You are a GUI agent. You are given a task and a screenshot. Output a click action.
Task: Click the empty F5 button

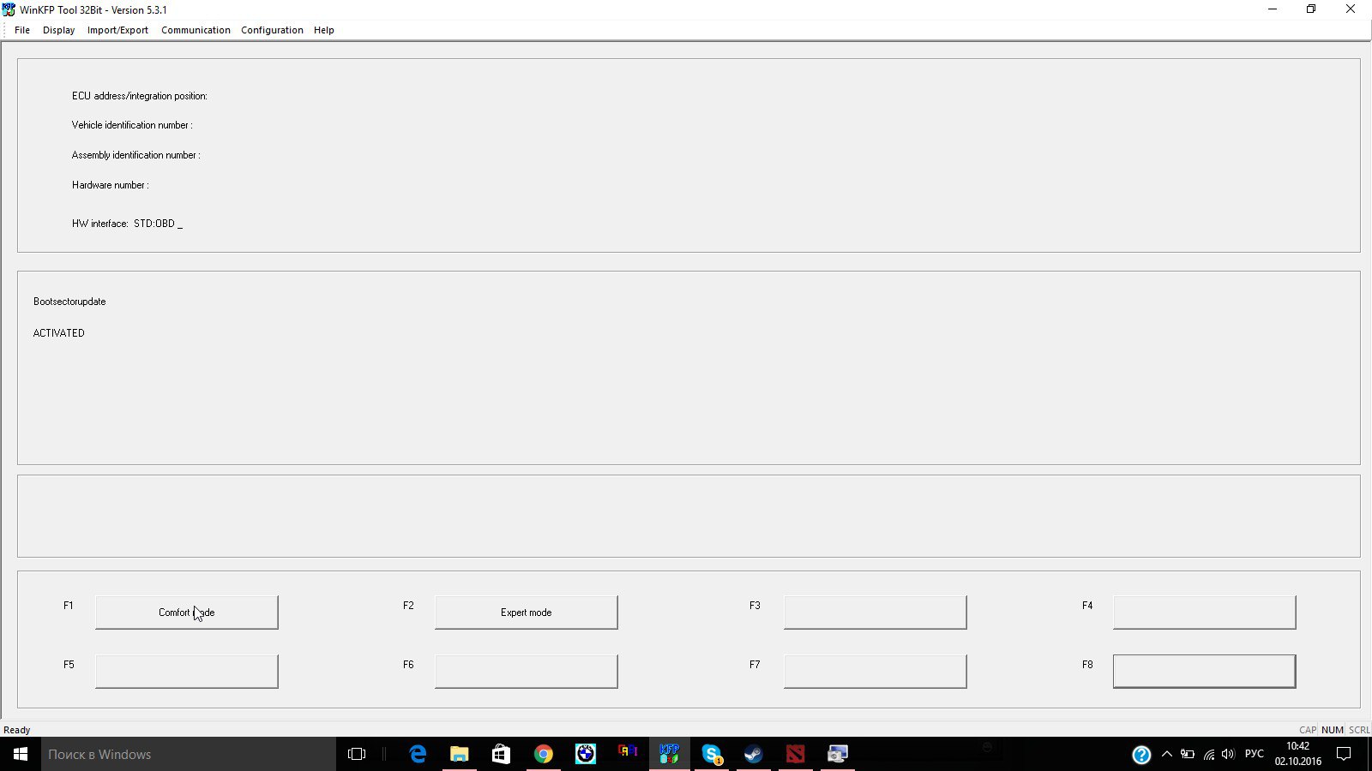pos(187,672)
